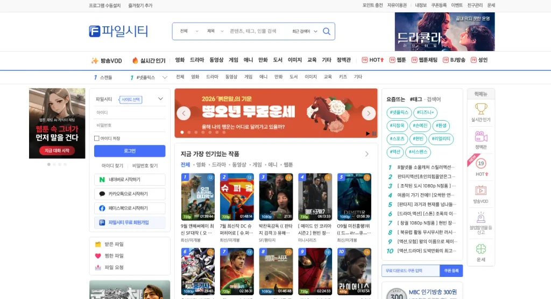Click the 포인트 충전 top link
Viewport: 551px width, 299px height.
[372, 5]
